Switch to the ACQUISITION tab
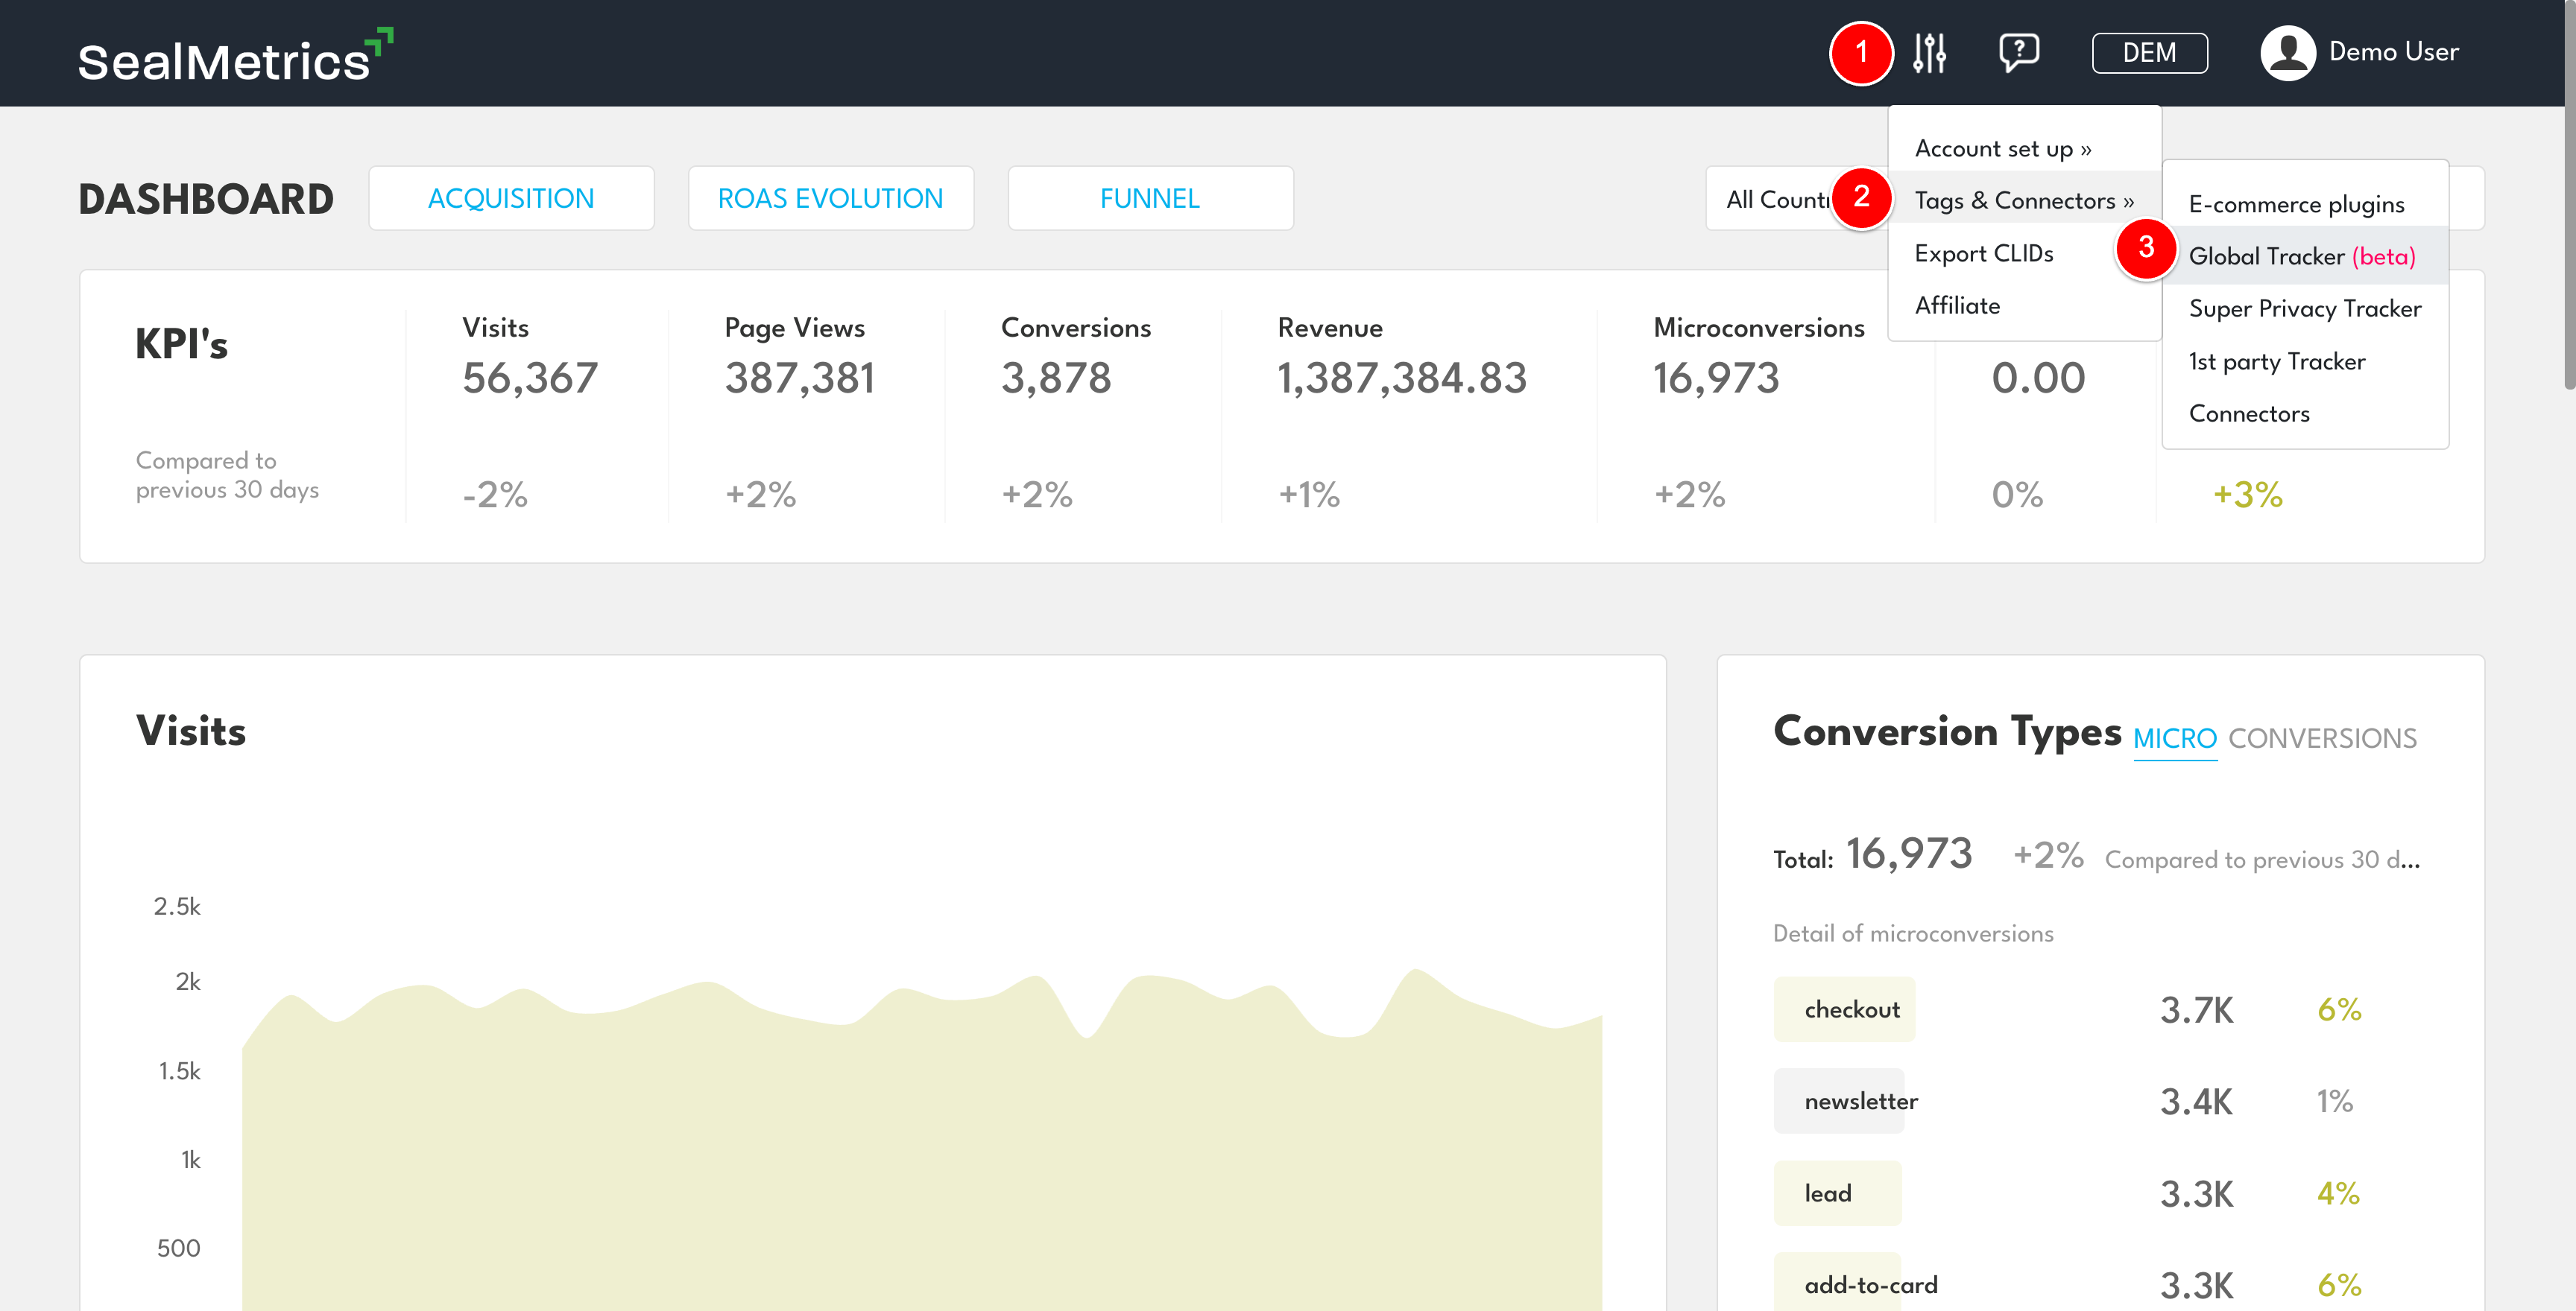Screen dimensions: 2576x1311 [x=511, y=197]
